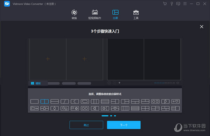The image size is (210, 136).
Task: Choose the two equal circles template
Action: pos(85,108)
